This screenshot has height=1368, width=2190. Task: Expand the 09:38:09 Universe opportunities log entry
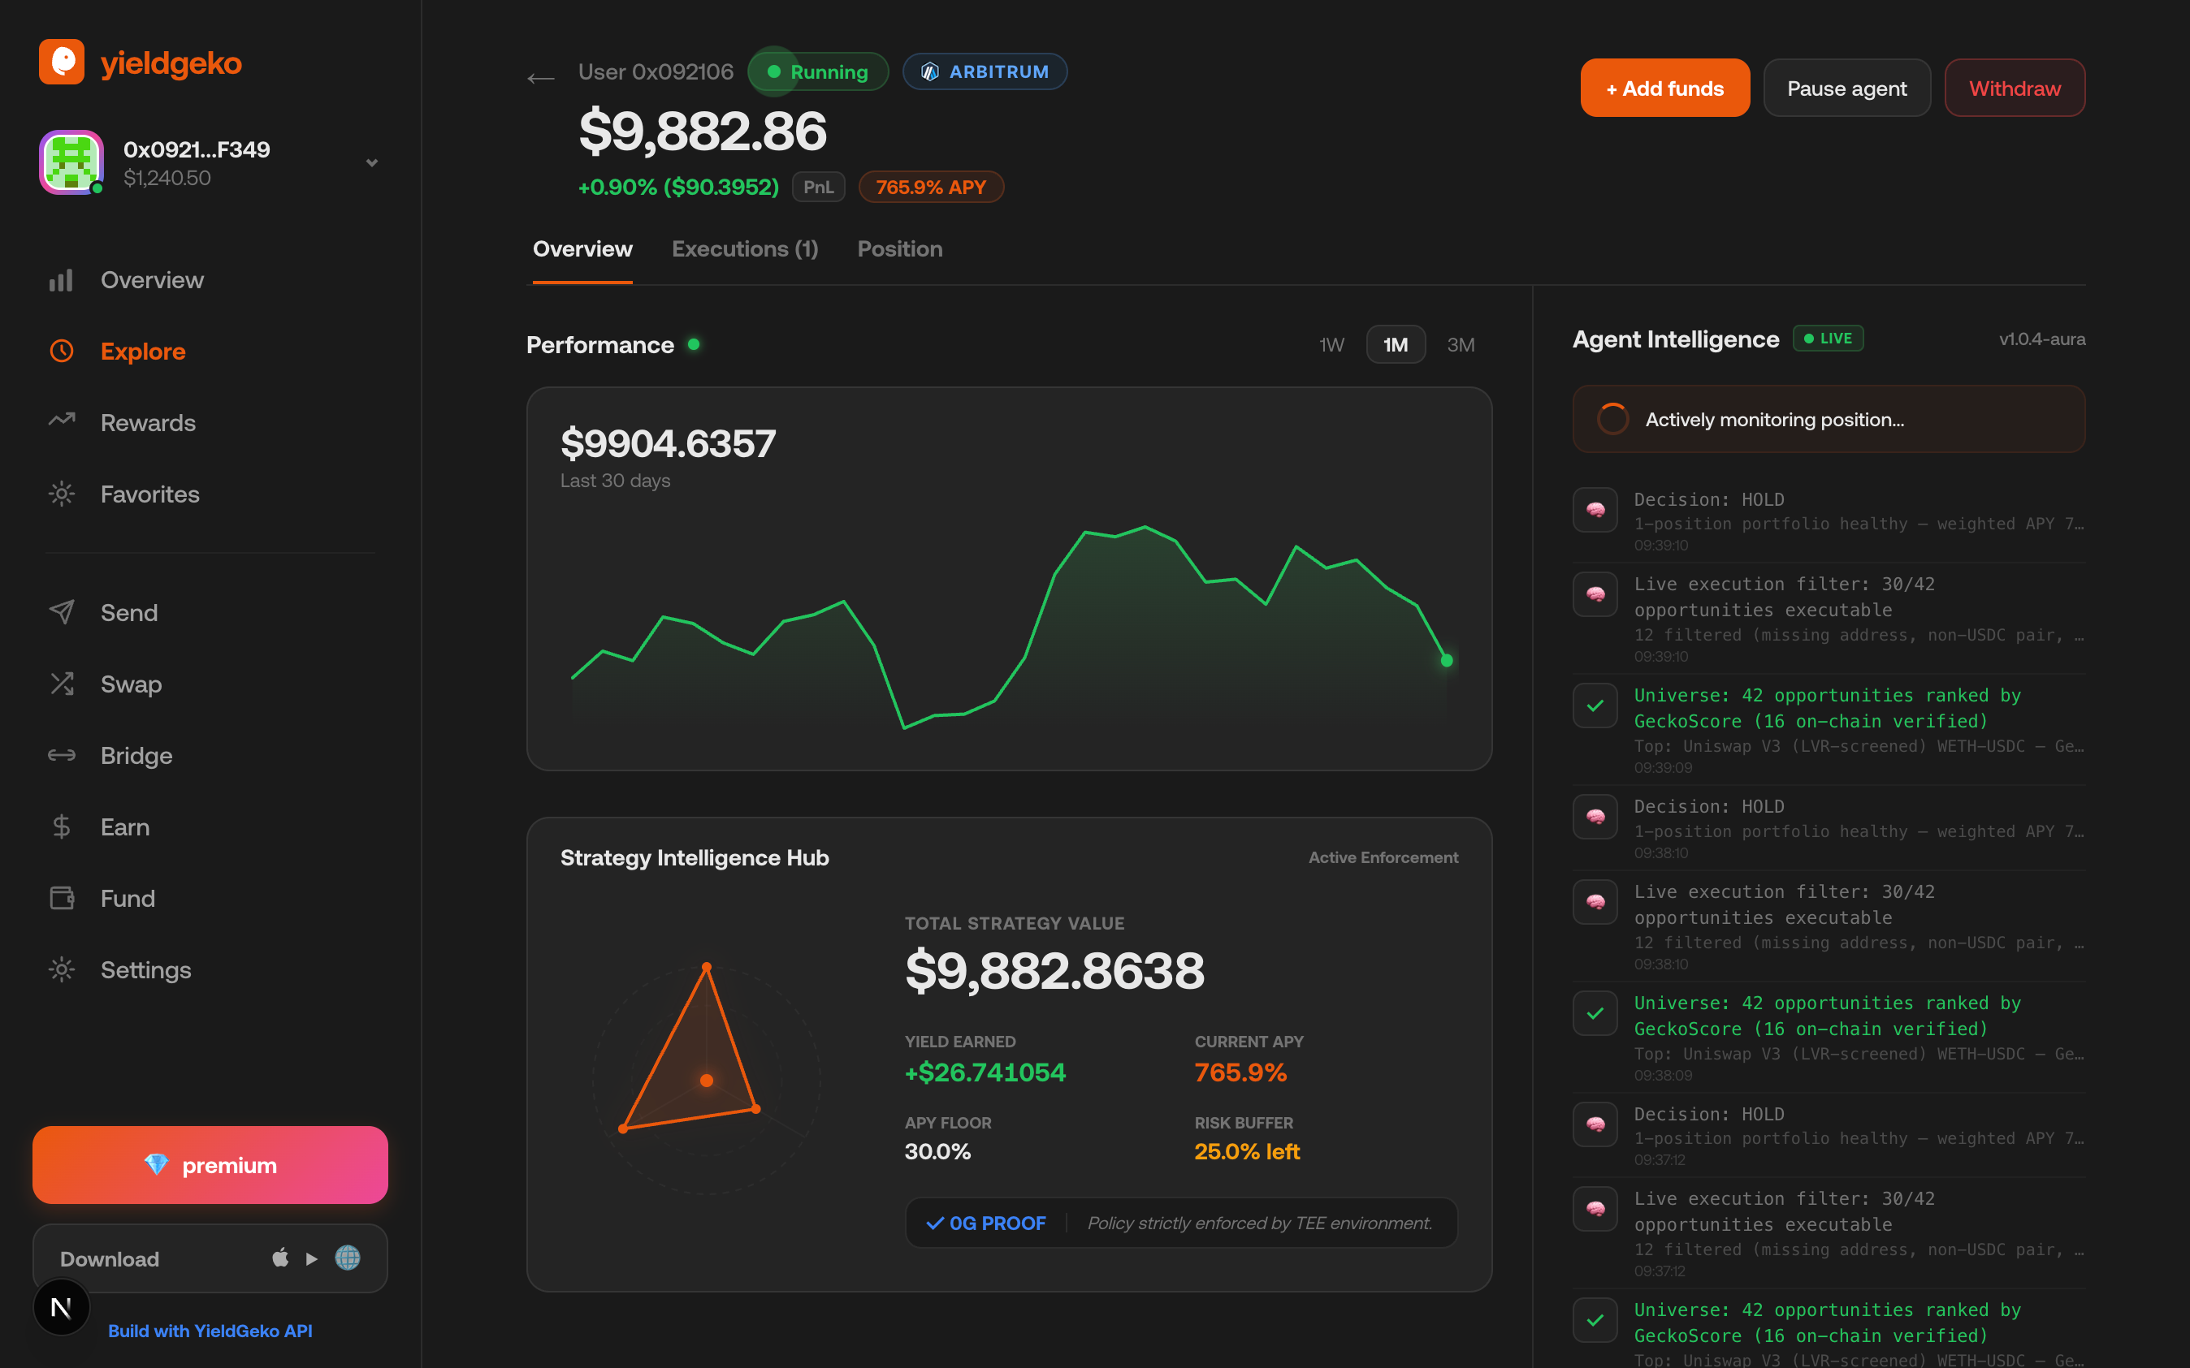point(1829,1037)
